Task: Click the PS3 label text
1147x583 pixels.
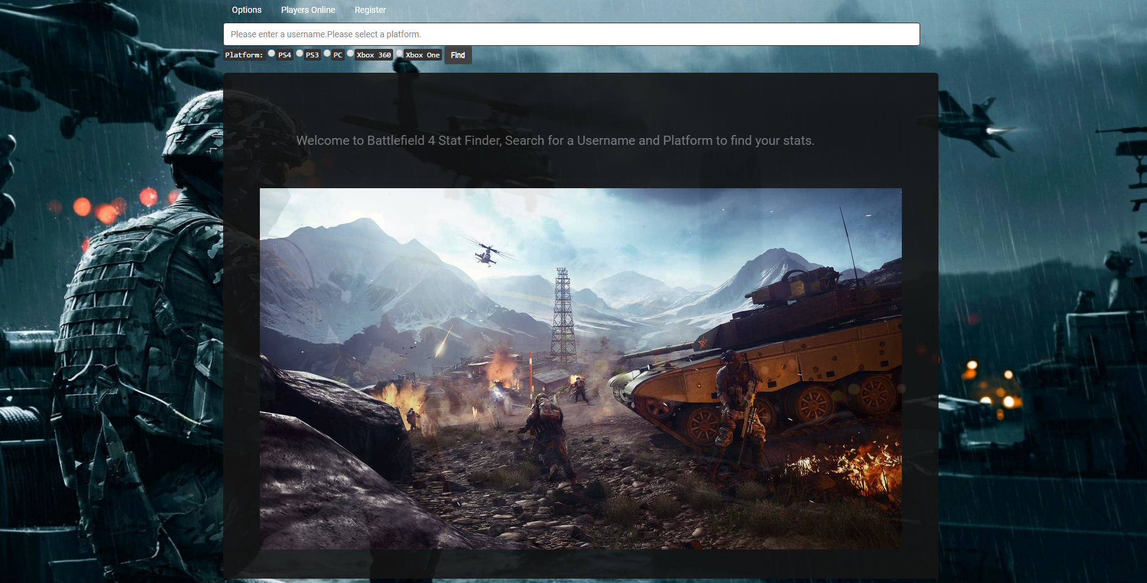Action: pos(312,54)
